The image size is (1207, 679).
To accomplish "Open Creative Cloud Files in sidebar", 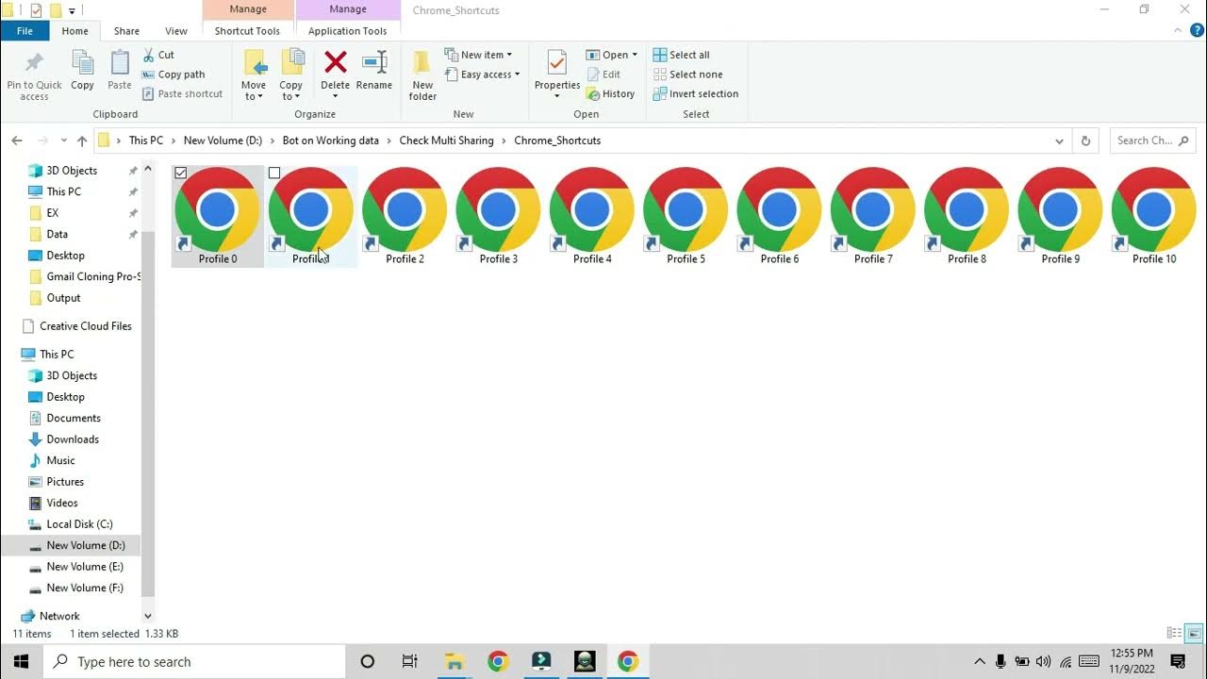I will pos(85,326).
